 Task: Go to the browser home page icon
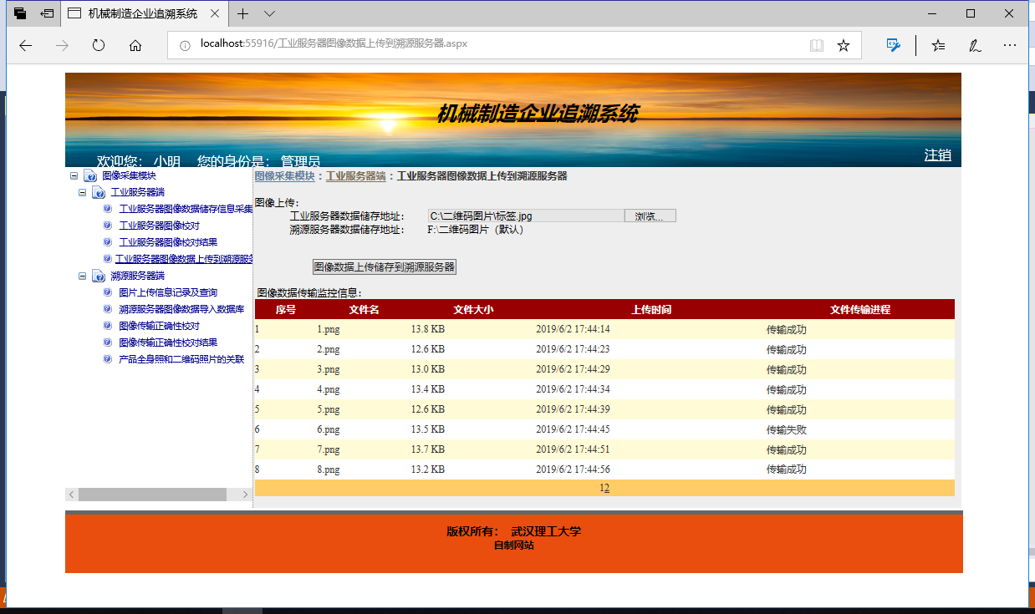[135, 45]
